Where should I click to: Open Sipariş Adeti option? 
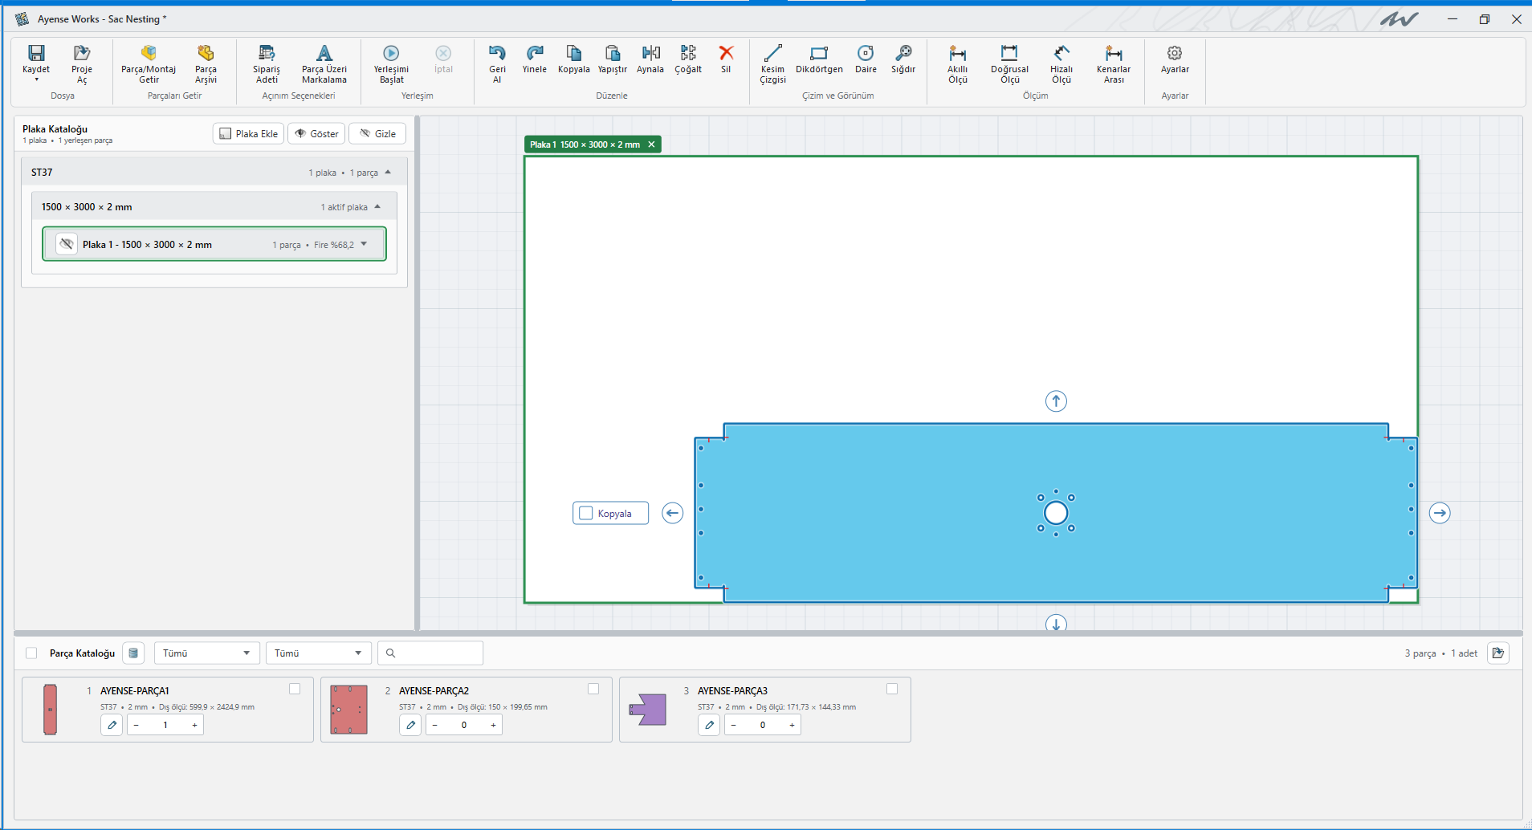[x=267, y=63]
